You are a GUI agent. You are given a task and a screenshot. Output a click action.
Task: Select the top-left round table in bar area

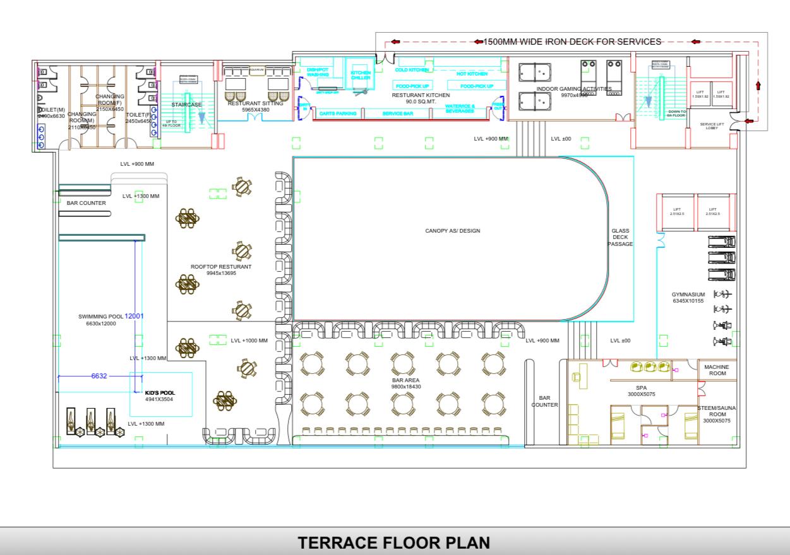[312, 363]
